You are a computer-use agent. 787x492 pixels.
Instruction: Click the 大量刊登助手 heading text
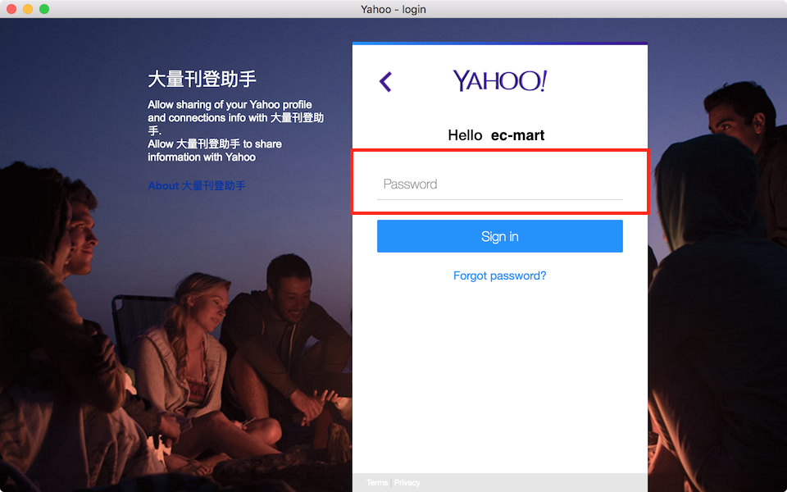coord(202,80)
